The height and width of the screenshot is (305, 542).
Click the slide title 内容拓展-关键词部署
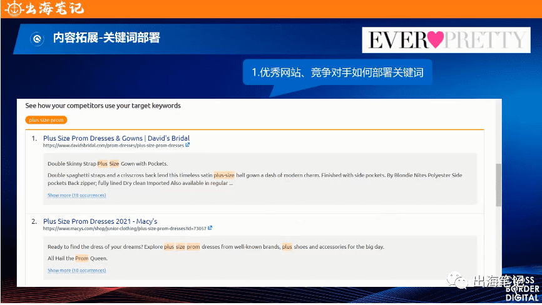click(x=106, y=37)
